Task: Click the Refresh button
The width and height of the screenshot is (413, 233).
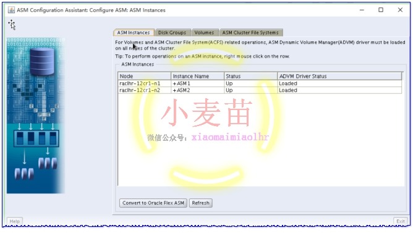Action: click(x=201, y=203)
